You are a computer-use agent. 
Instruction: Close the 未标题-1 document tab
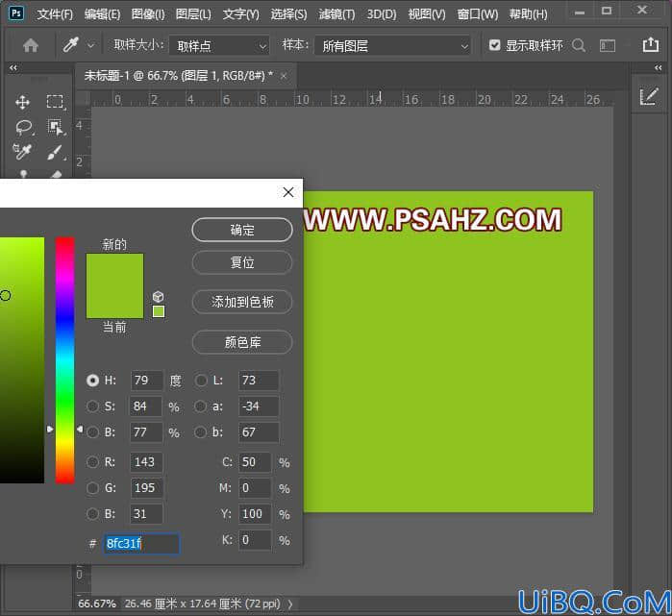(284, 76)
